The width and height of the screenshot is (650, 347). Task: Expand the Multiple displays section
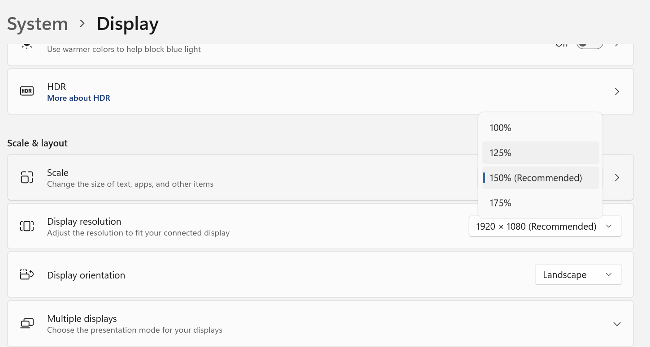[617, 323]
